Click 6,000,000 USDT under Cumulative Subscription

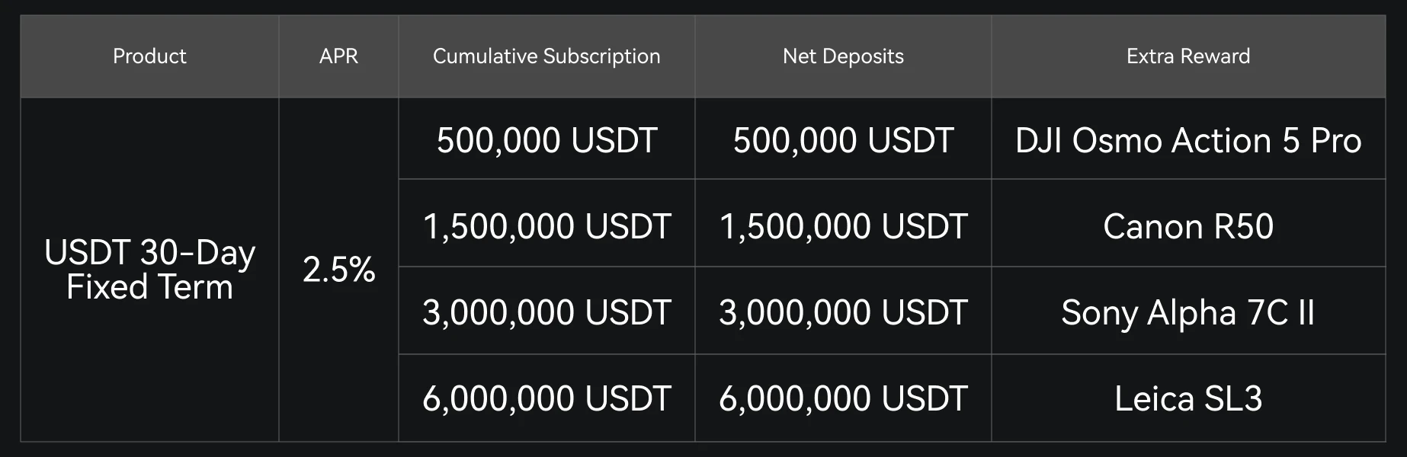546,399
